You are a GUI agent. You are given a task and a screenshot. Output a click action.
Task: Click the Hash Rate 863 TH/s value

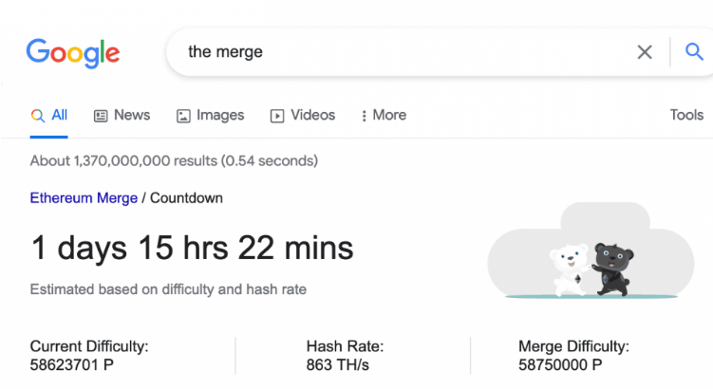pos(337,365)
